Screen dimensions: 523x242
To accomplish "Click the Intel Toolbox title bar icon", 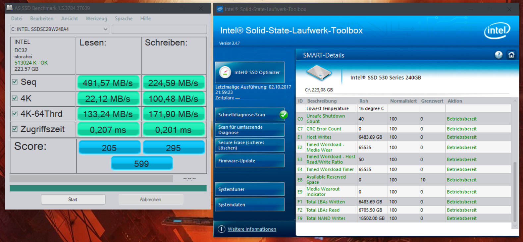I will (x=220, y=9).
